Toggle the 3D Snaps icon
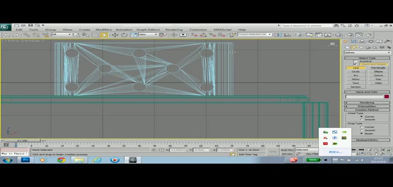This screenshot has height=187, width=393. [x=194, y=35]
